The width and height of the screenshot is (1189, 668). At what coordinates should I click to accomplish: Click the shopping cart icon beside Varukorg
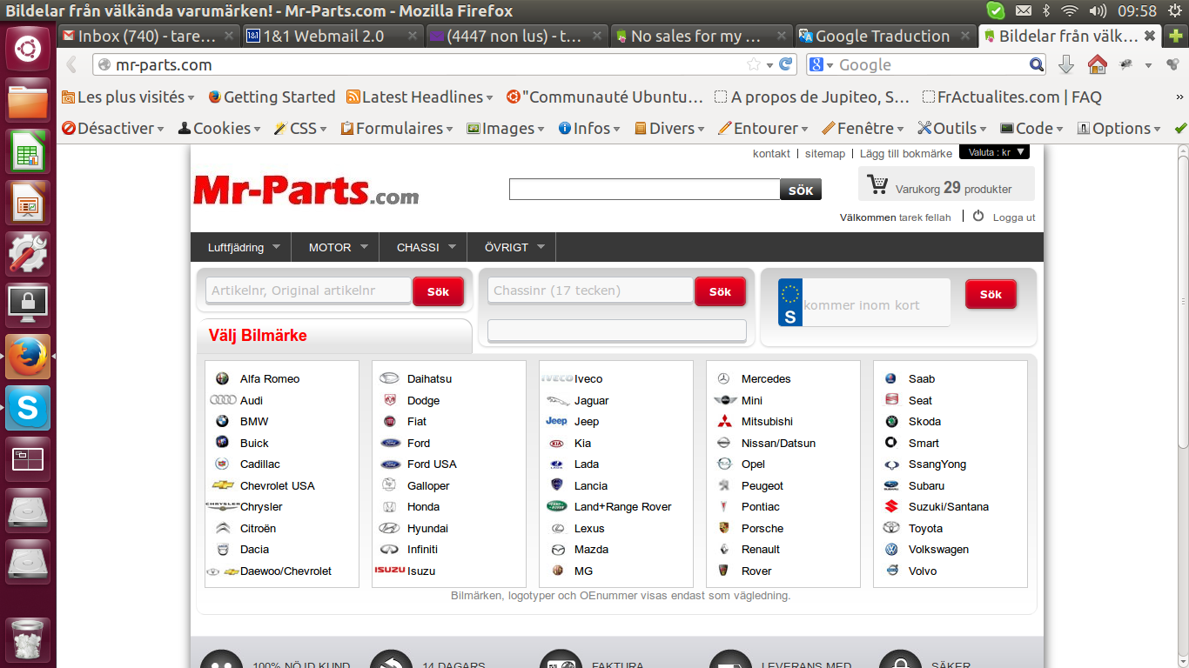point(877,184)
